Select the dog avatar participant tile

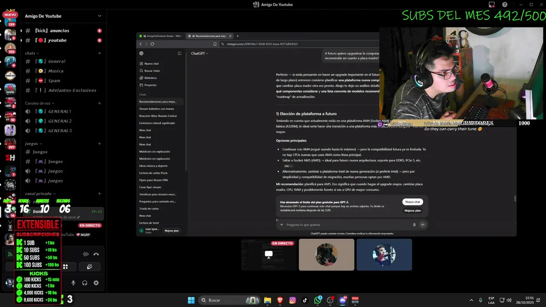(x=326, y=255)
